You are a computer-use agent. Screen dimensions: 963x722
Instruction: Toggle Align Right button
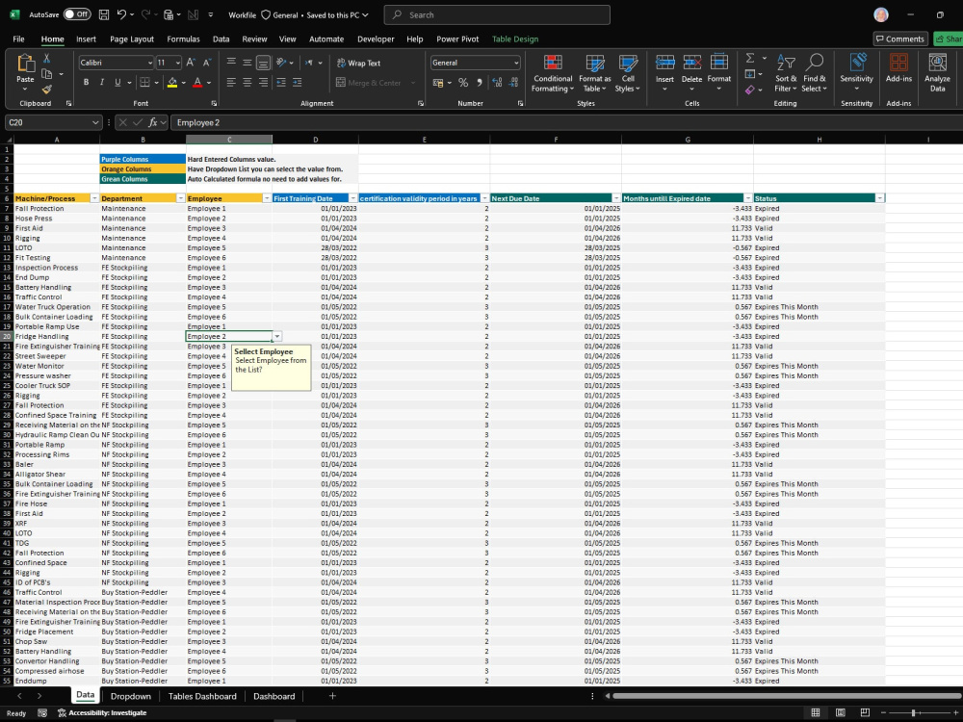coord(263,82)
